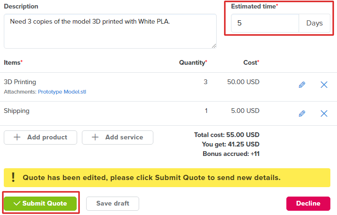Open the Prototype Model.stl attachment
337x215 pixels.
[62, 92]
